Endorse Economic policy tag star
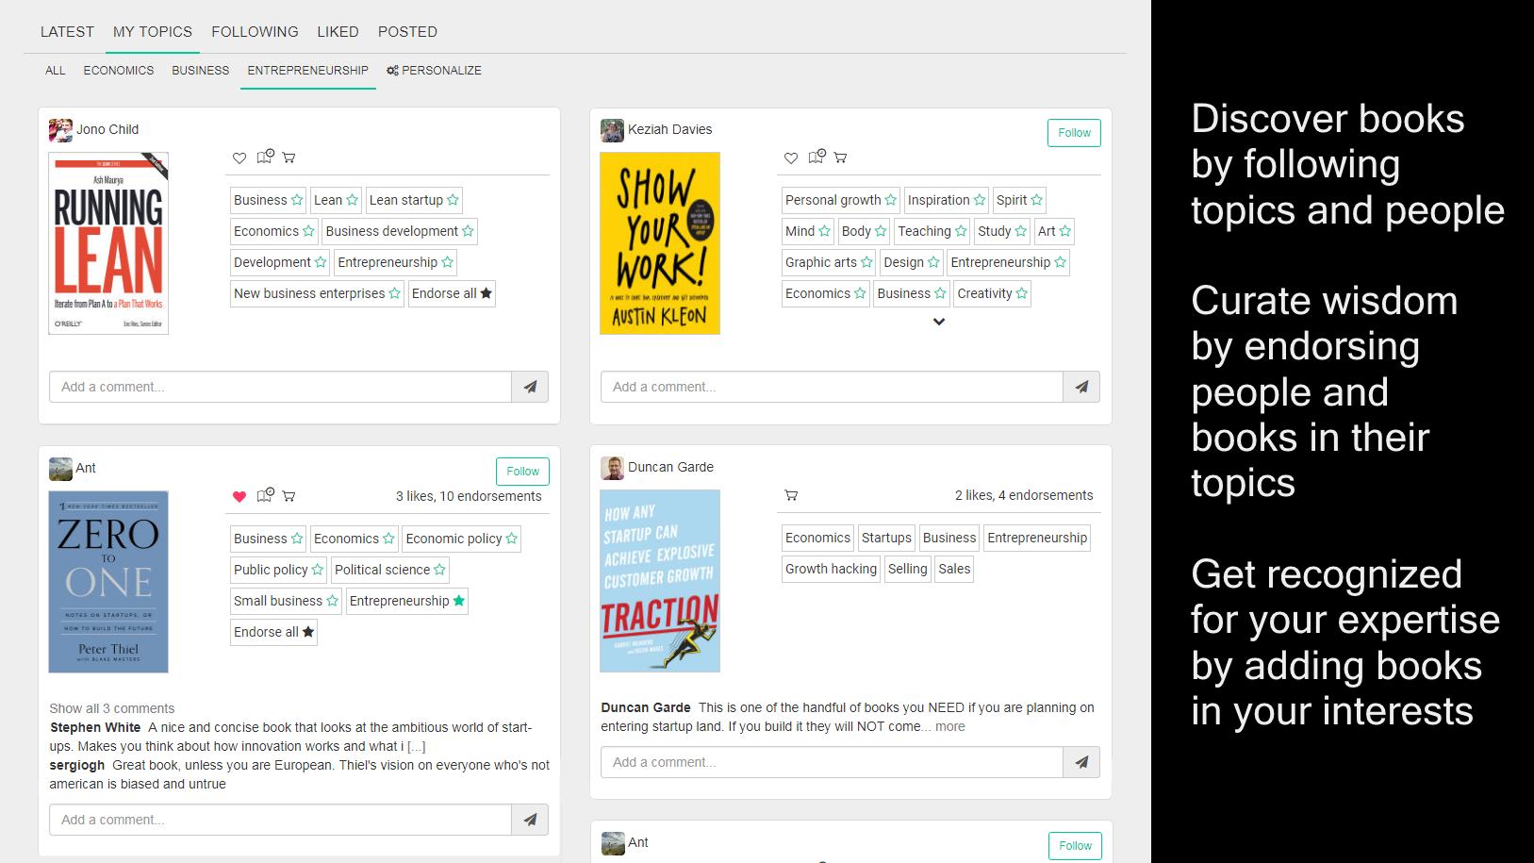 click(511, 539)
